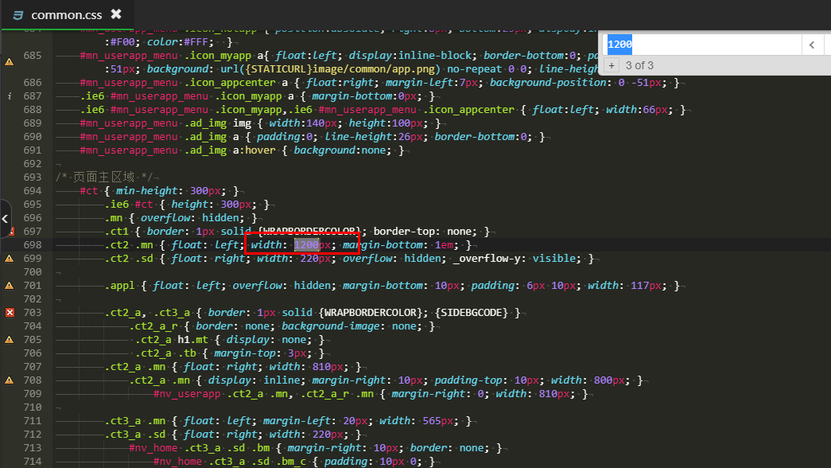The width and height of the screenshot is (831, 468).
Task: Click '.ct2_a h1.mt' selector on line 705
Action: pos(172,340)
